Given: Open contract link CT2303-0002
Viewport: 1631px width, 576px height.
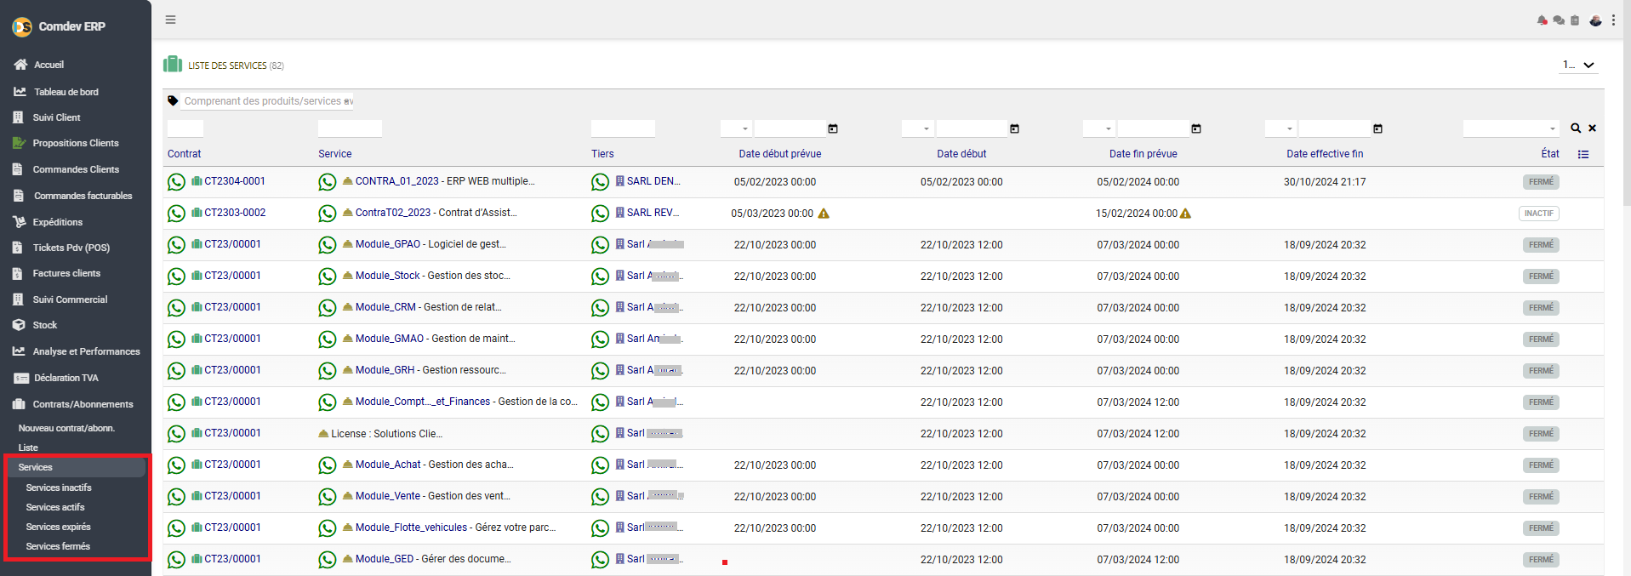Looking at the screenshot, I should click(235, 213).
